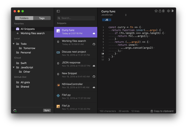The width and height of the screenshot is (187, 128).
Task: Click the Sync button
Action: click(x=47, y=110)
